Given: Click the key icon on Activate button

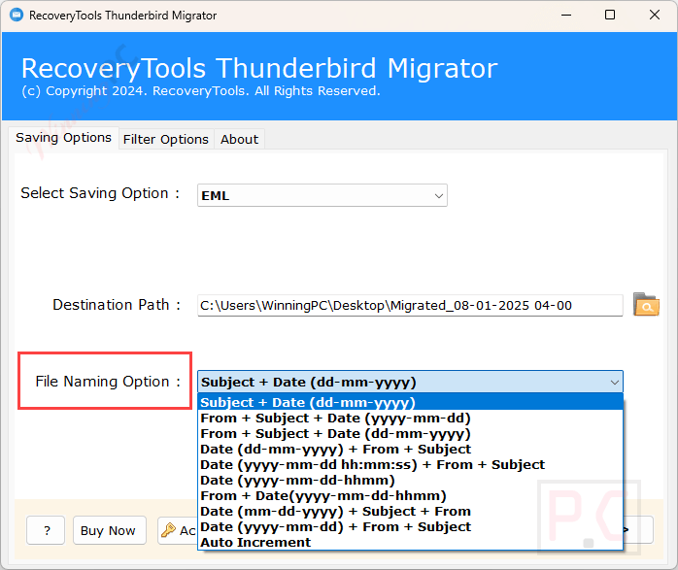Looking at the screenshot, I should click(168, 530).
